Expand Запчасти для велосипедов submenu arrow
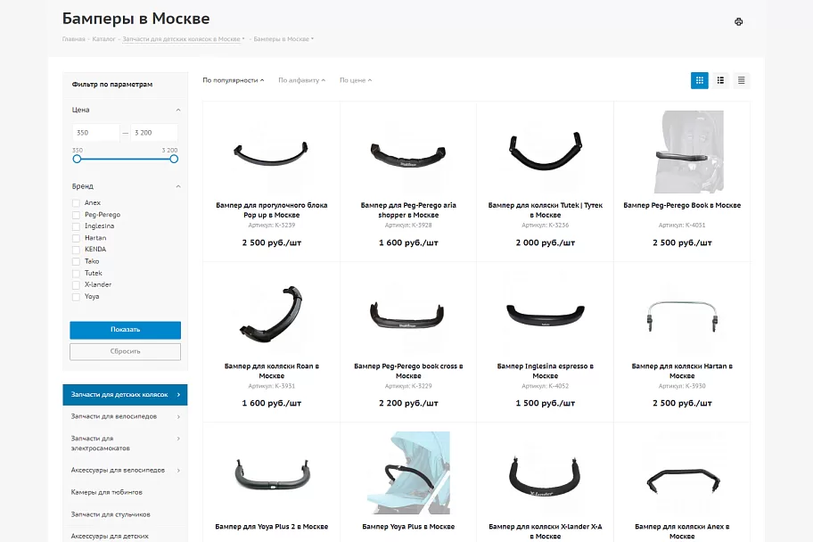 click(x=178, y=416)
